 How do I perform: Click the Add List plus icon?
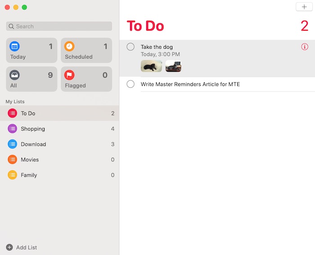click(x=9, y=247)
